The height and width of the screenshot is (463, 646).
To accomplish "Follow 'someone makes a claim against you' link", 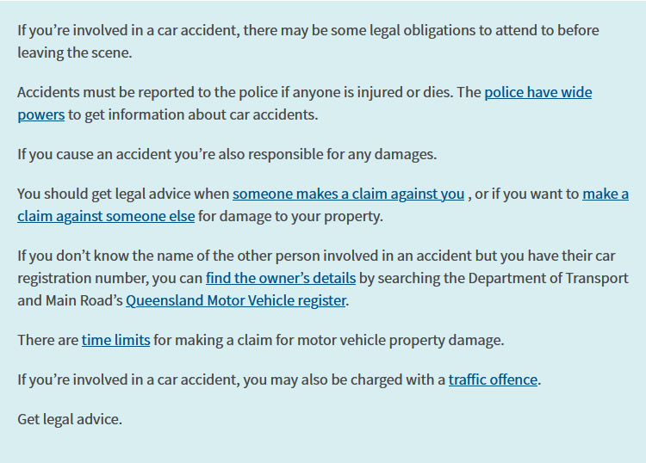I will 348,194.
